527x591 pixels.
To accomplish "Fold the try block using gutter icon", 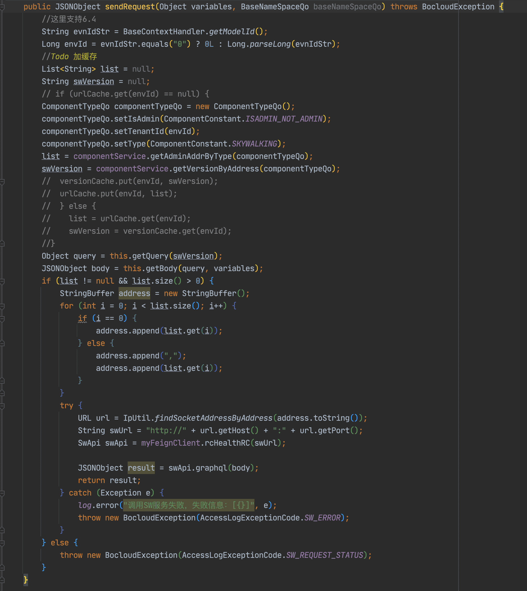I will [2, 406].
